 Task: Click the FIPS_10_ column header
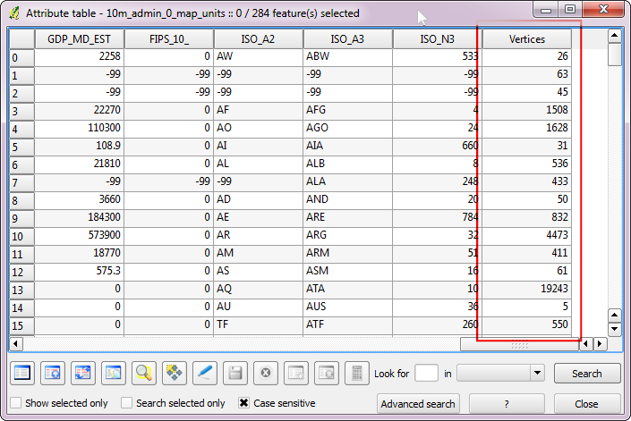(x=169, y=39)
